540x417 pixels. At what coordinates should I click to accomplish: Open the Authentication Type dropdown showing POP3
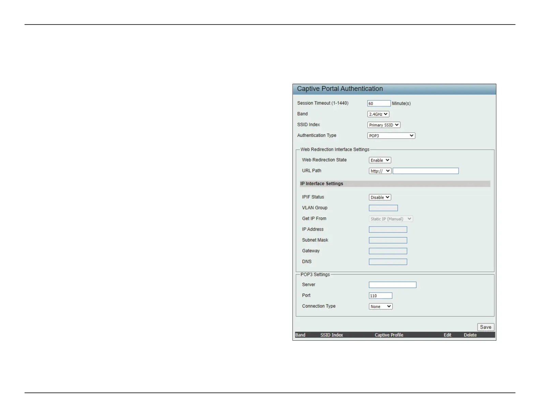coord(391,136)
